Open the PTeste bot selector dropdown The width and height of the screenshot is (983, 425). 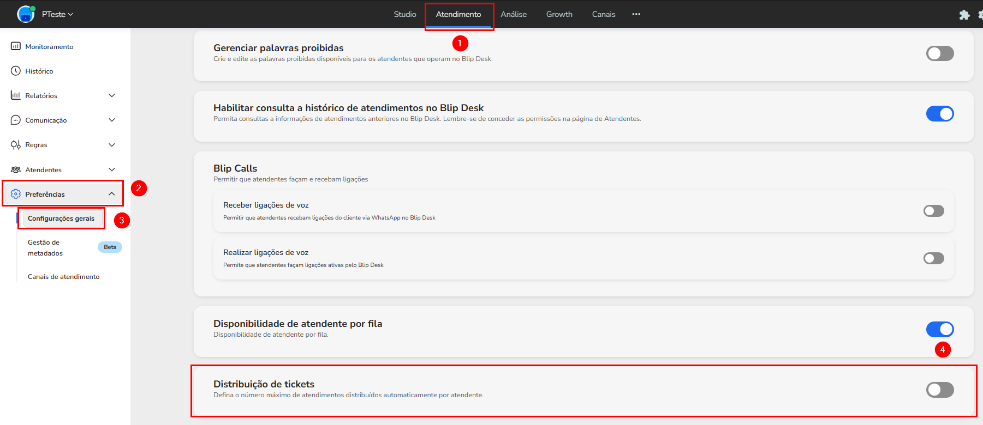(x=57, y=14)
